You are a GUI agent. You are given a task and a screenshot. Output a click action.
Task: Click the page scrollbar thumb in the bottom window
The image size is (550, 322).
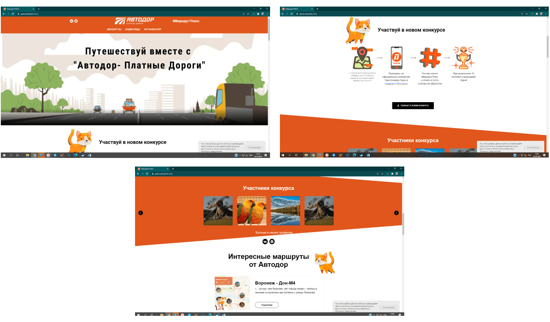pyautogui.click(x=403, y=224)
